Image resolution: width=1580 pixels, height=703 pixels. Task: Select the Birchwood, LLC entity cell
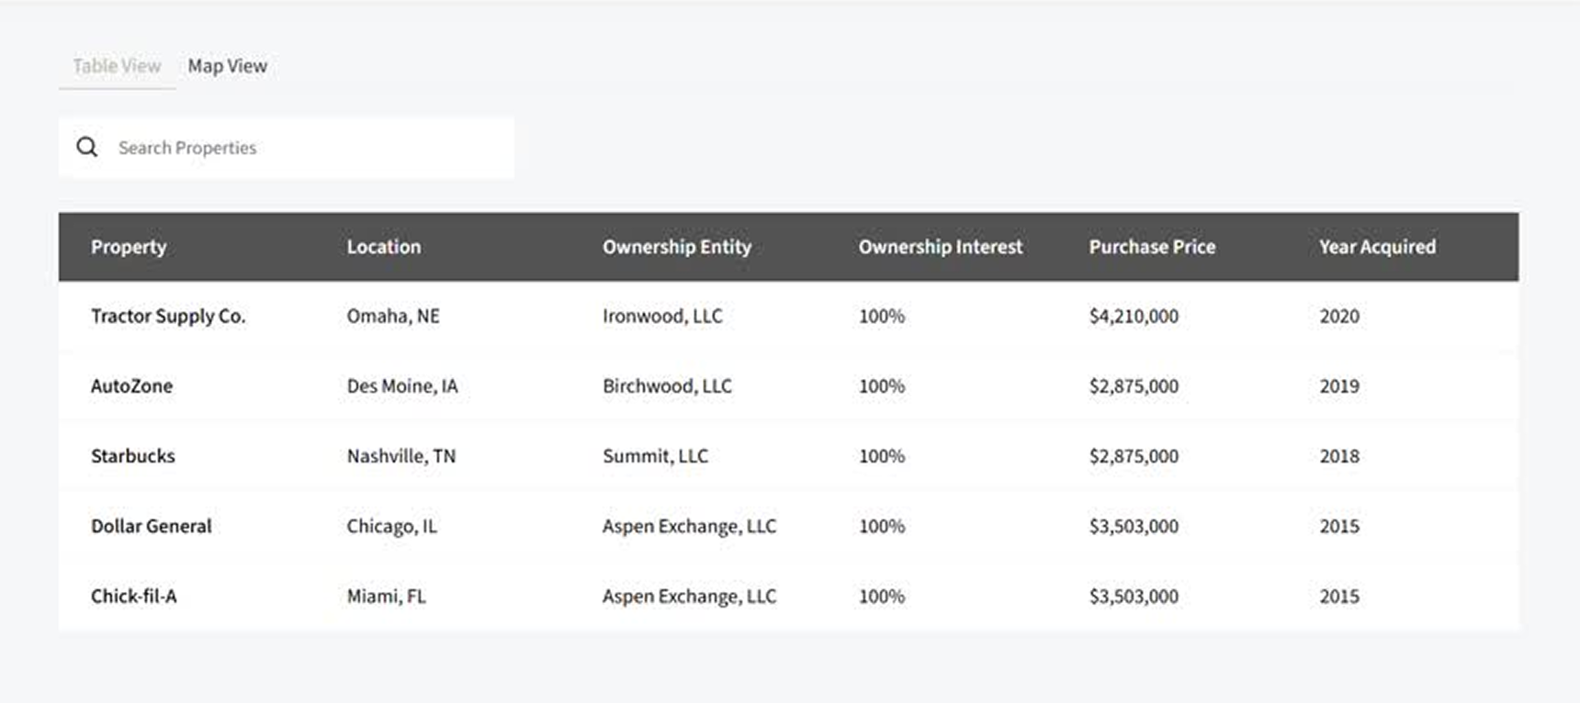click(x=668, y=386)
